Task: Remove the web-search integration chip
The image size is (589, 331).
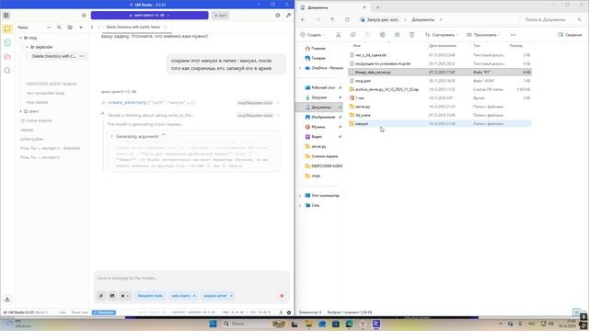Action: click(194, 296)
